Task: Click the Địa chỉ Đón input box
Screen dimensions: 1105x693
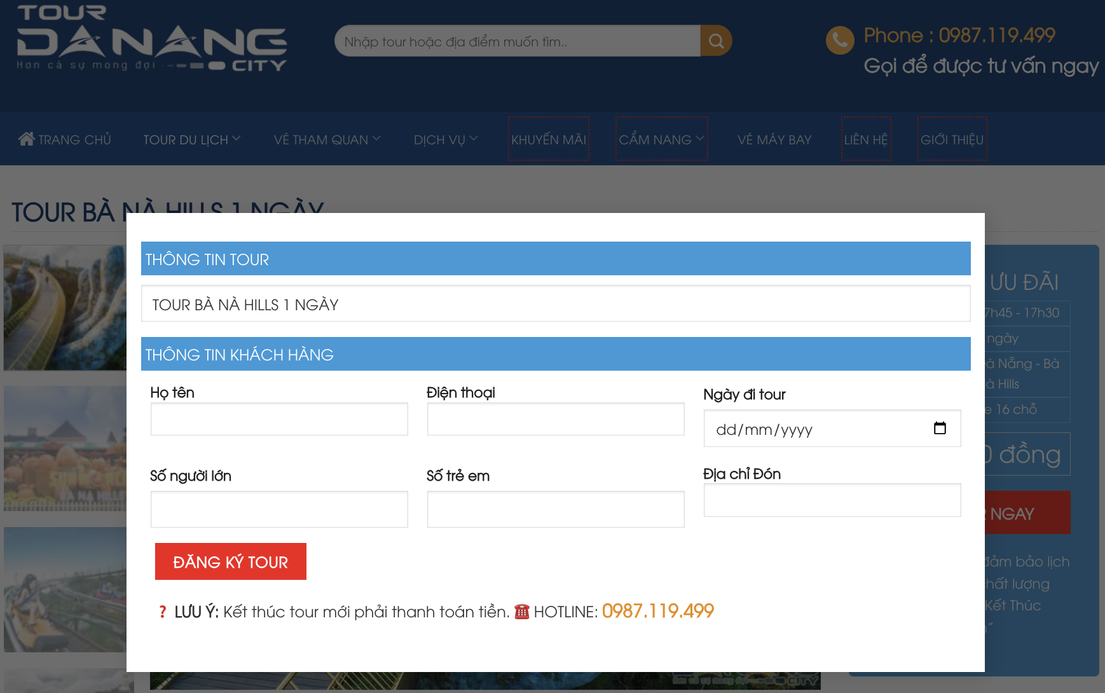Action: pyautogui.click(x=832, y=500)
